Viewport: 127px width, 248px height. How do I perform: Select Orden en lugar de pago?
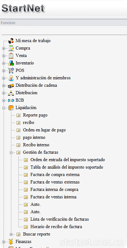[44, 130]
